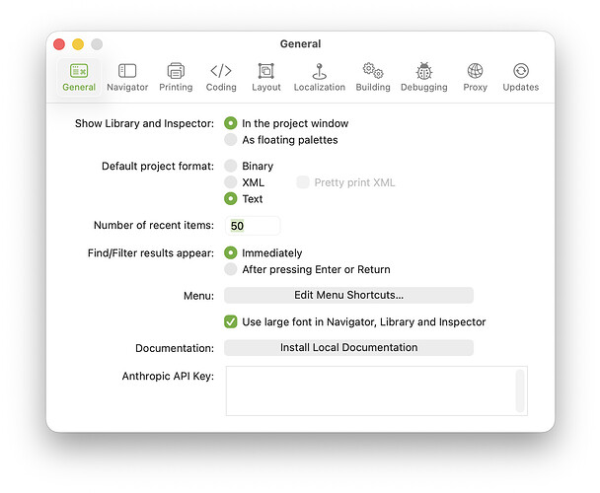The image size is (600, 493).
Task: Click Install Local Documentation button
Action: (348, 348)
